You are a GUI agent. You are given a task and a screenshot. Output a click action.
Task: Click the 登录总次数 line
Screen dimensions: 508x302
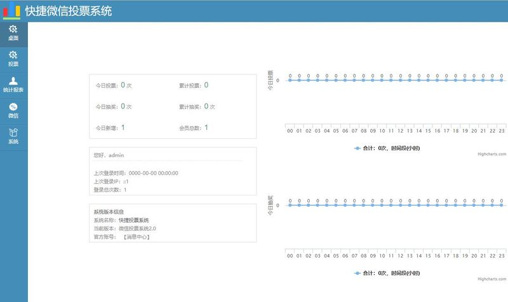pos(110,190)
